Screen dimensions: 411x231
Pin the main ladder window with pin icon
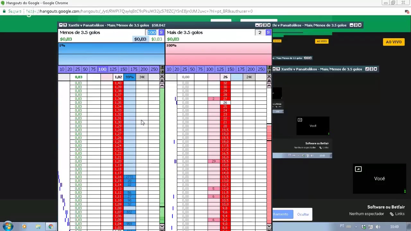(x=265, y=25)
